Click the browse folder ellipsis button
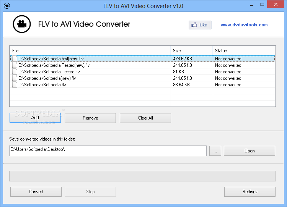This screenshot has height=207, width=287. pyautogui.click(x=215, y=151)
